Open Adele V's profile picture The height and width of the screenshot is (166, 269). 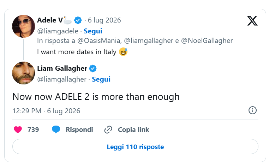point(24,26)
